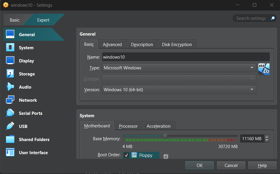Open the Advanced tab
The width and height of the screenshot is (280, 174).
pos(112,45)
